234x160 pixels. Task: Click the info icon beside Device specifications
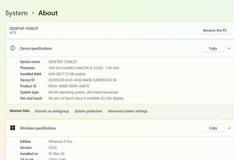click(13, 48)
